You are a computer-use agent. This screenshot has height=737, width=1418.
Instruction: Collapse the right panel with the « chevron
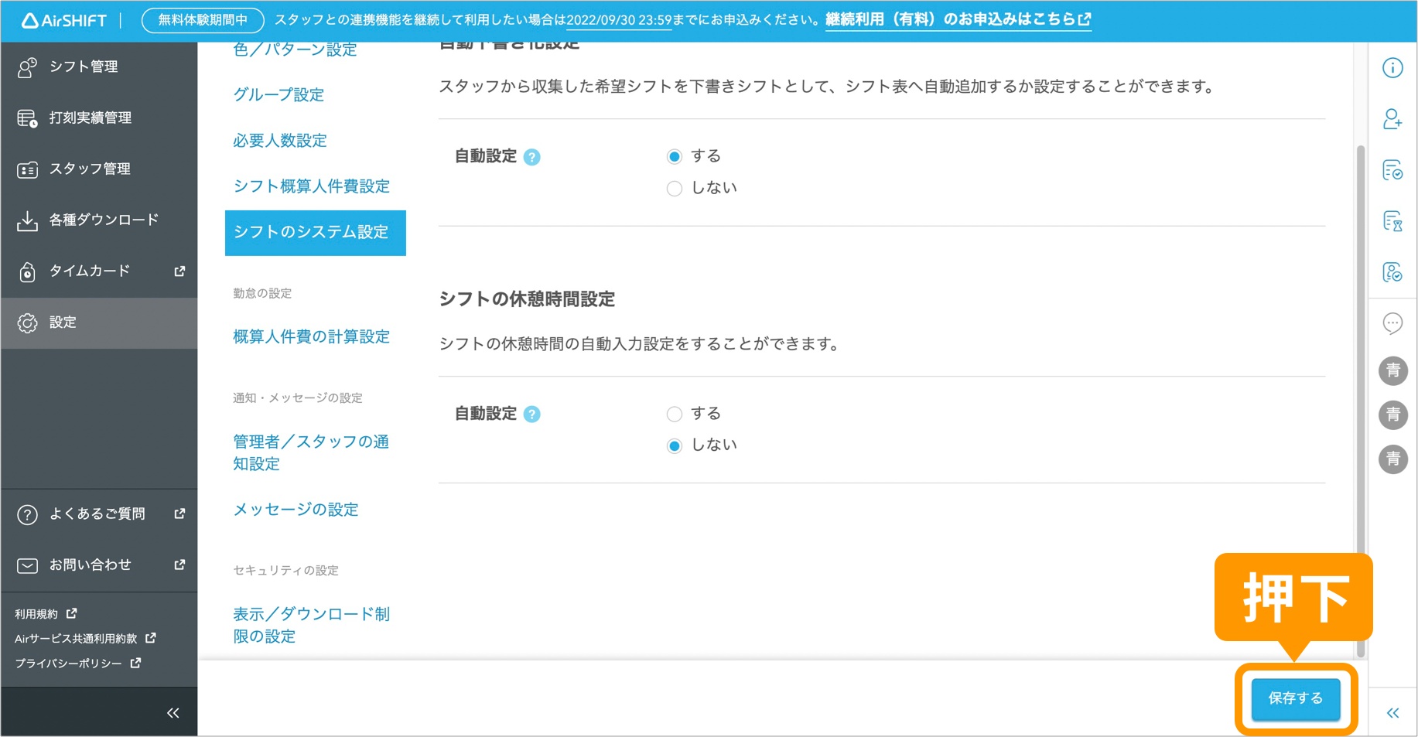[1392, 712]
